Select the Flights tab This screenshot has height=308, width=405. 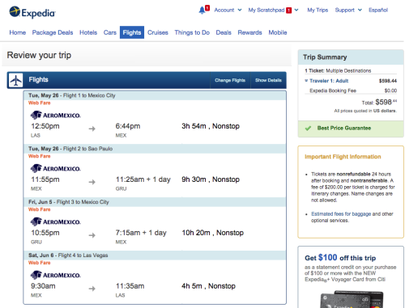132,32
